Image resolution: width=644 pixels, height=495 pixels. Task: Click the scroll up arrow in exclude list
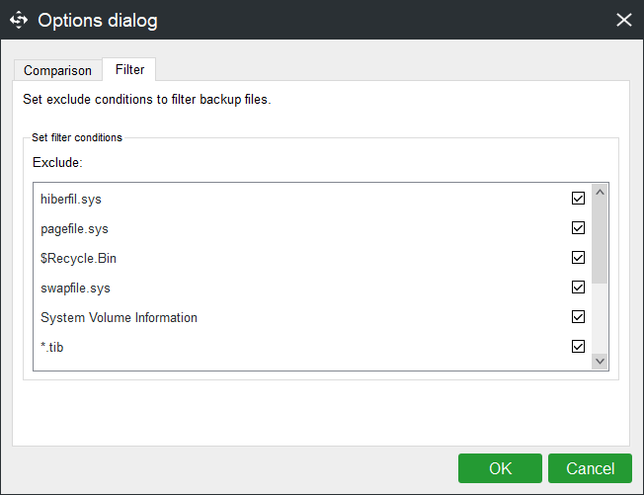(600, 192)
